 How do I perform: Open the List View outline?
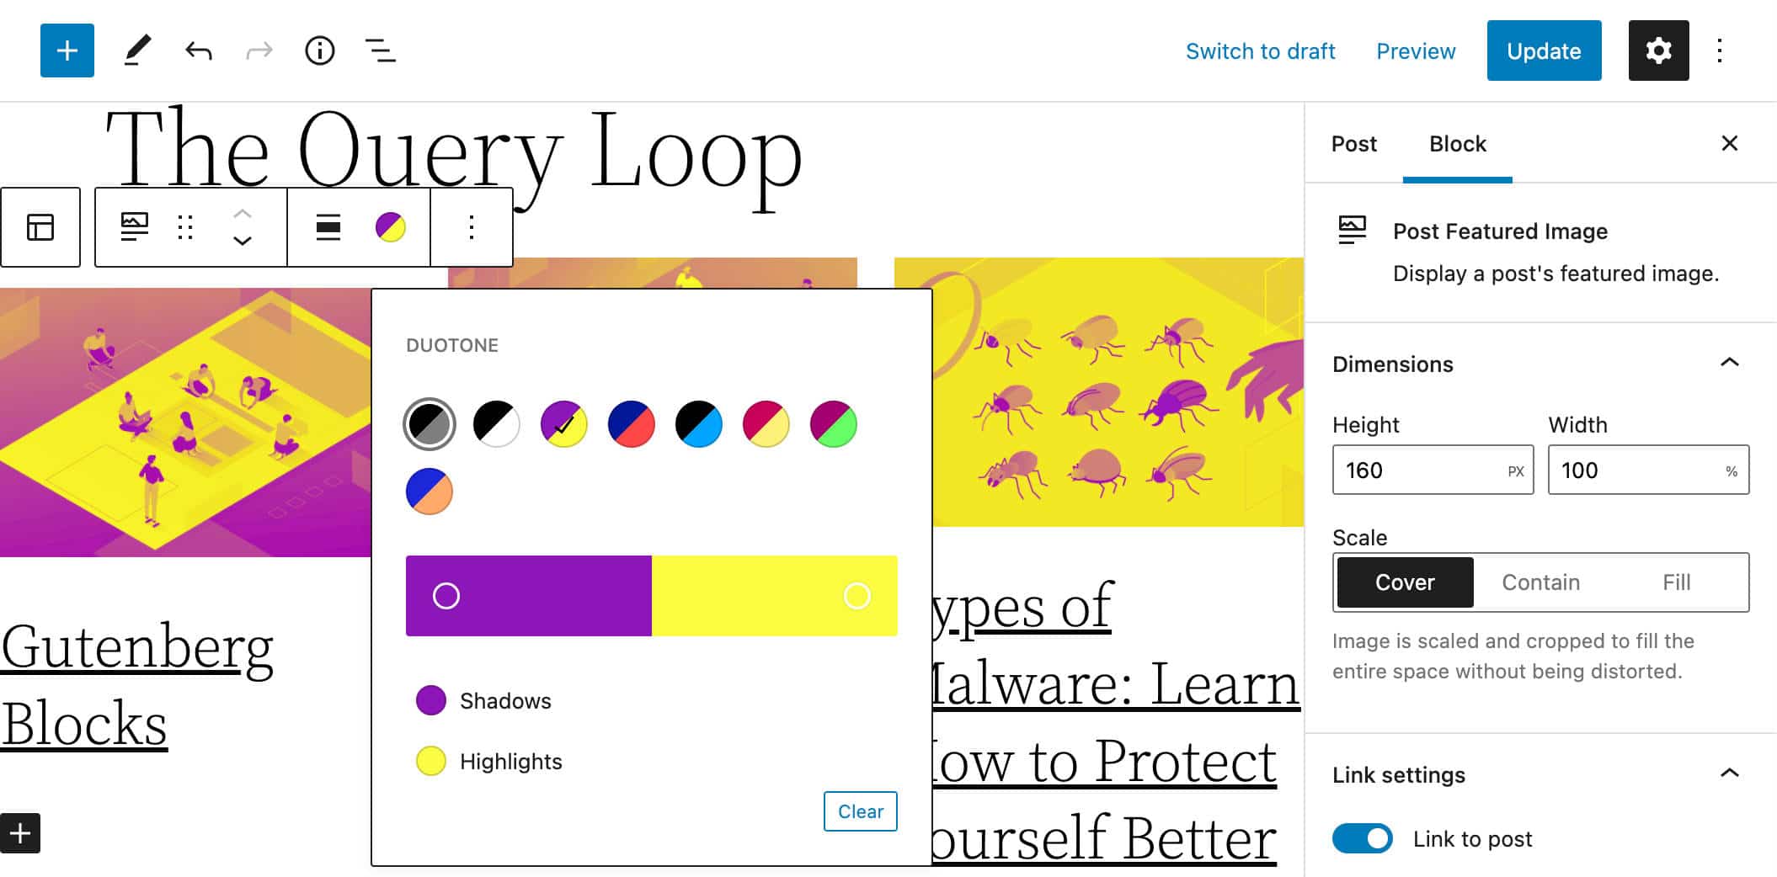380,50
